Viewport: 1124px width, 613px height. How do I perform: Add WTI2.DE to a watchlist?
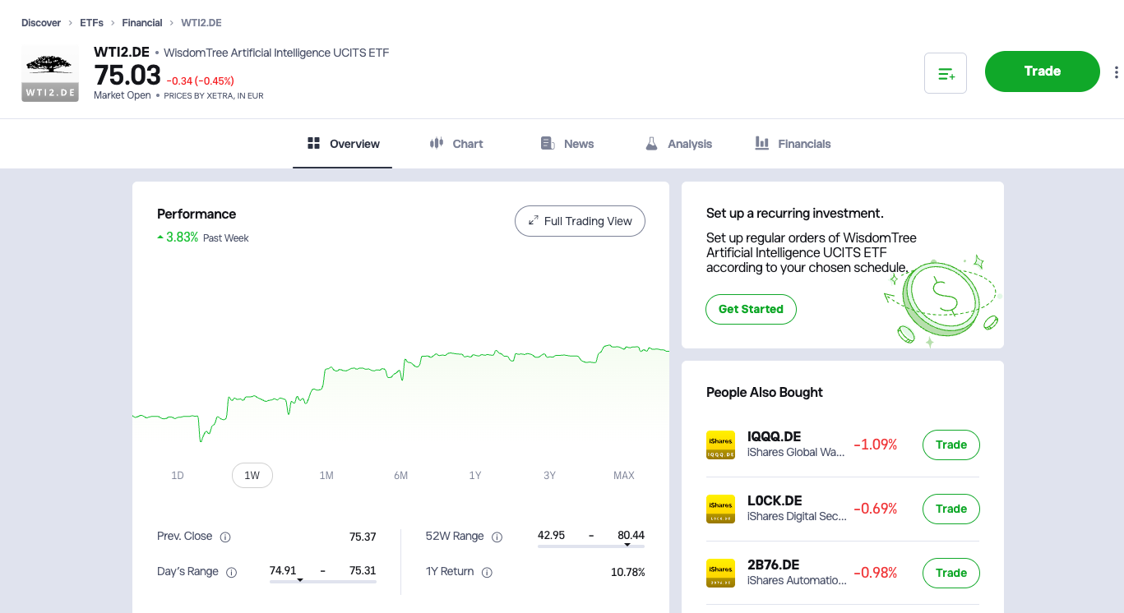coord(945,71)
